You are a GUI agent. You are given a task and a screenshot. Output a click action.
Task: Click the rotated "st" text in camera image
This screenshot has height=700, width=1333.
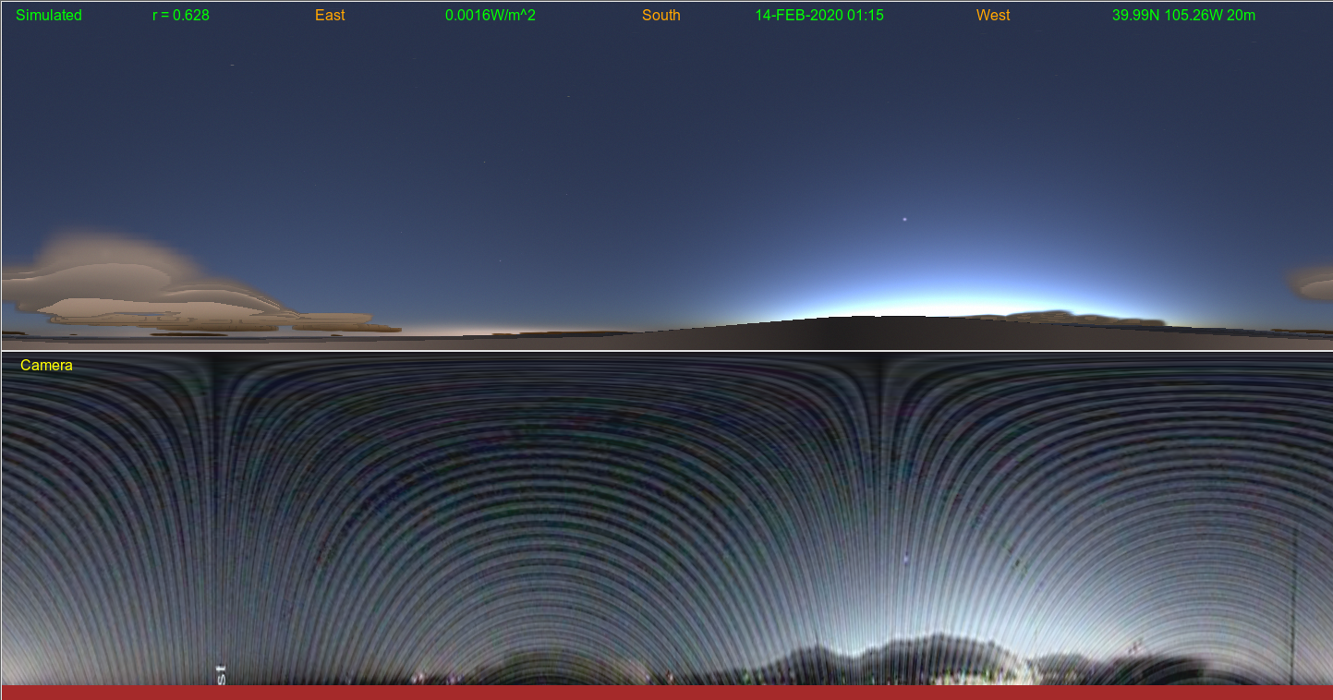(x=221, y=673)
